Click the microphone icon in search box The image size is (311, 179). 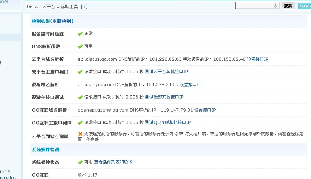pos(276,6)
